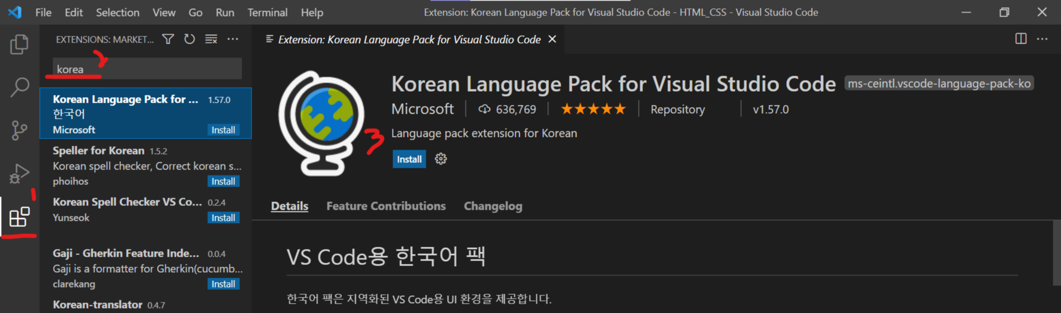This screenshot has height=313, width=1061.
Task: Install Speller for Korean extension
Action: [x=223, y=181]
